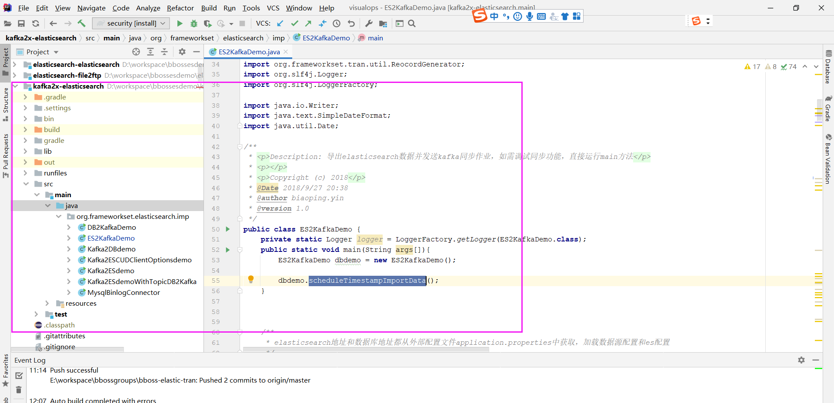Collapse the src folder
Image resolution: width=834 pixels, height=403 pixels.
(26, 184)
